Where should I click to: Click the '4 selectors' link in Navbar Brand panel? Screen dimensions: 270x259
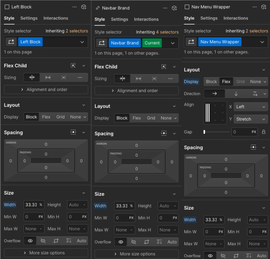168,32
